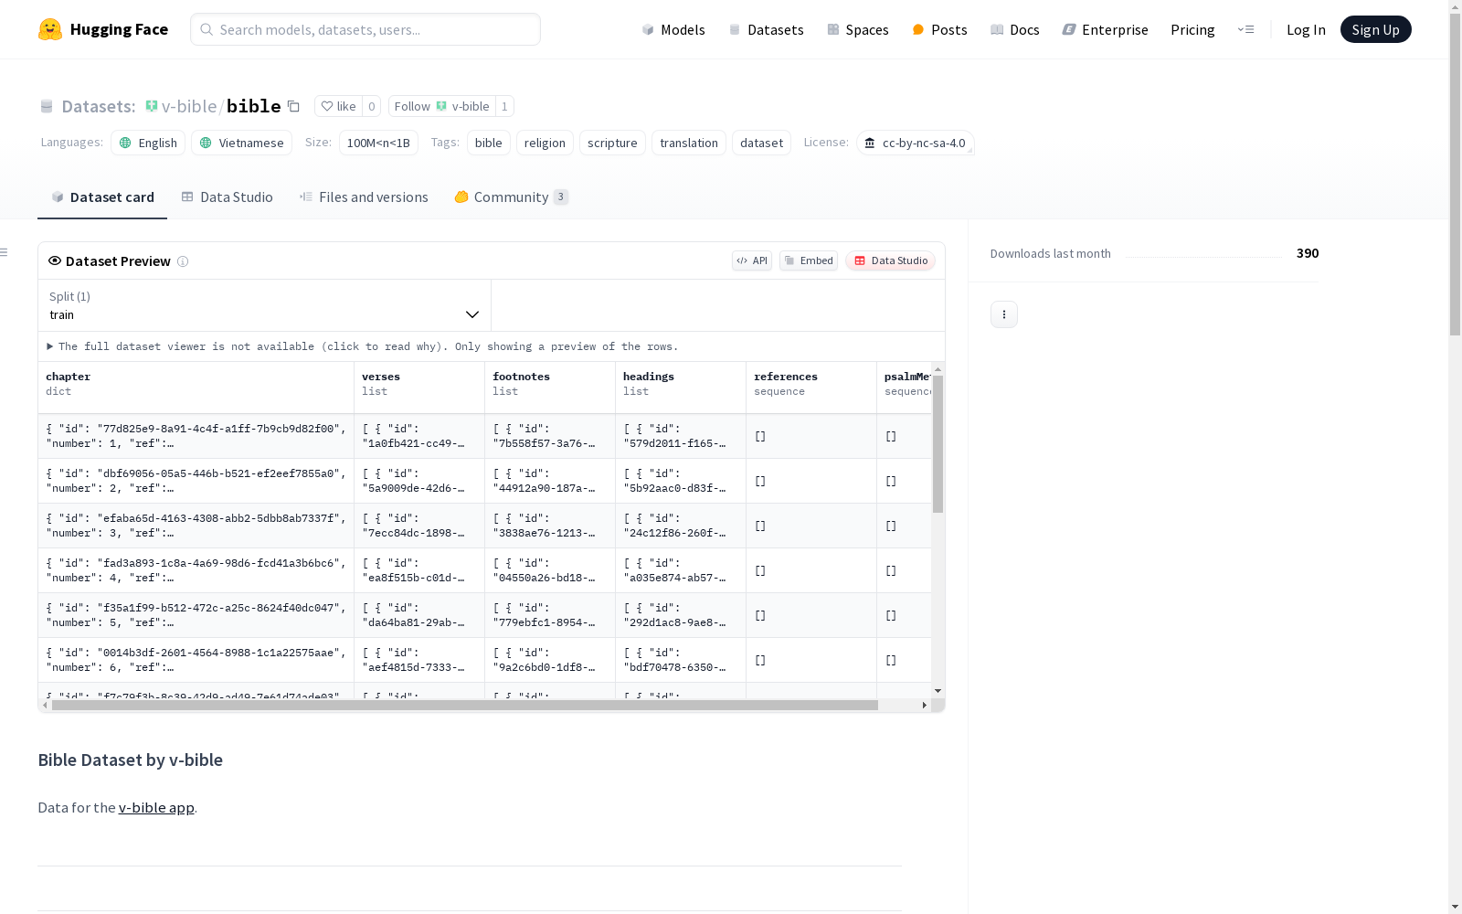Open the Posts page

click(x=939, y=29)
